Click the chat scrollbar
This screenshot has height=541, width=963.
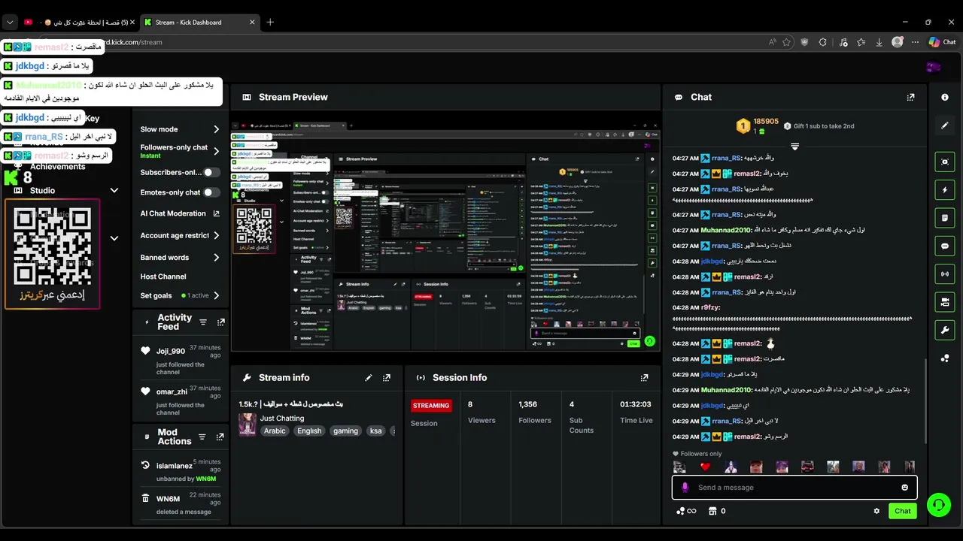[x=926, y=400]
